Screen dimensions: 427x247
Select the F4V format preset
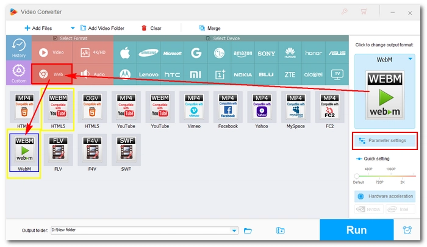click(92, 153)
